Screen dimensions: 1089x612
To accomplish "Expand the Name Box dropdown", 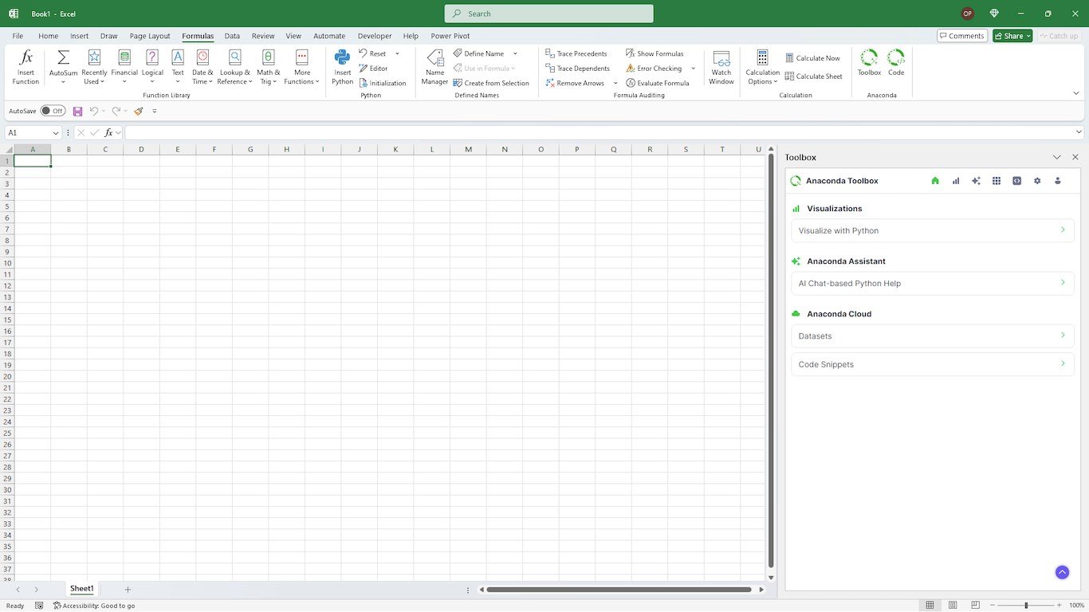I will (56, 133).
